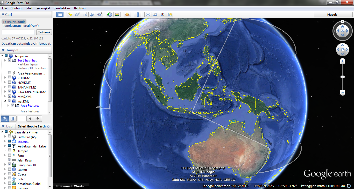
Task: Check the POI.KMZ checkbox
Action: pyautogui.click(x=10, y=78)
